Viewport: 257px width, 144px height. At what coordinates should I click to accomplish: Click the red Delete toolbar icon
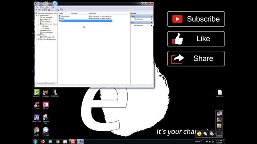pos(49,10)
